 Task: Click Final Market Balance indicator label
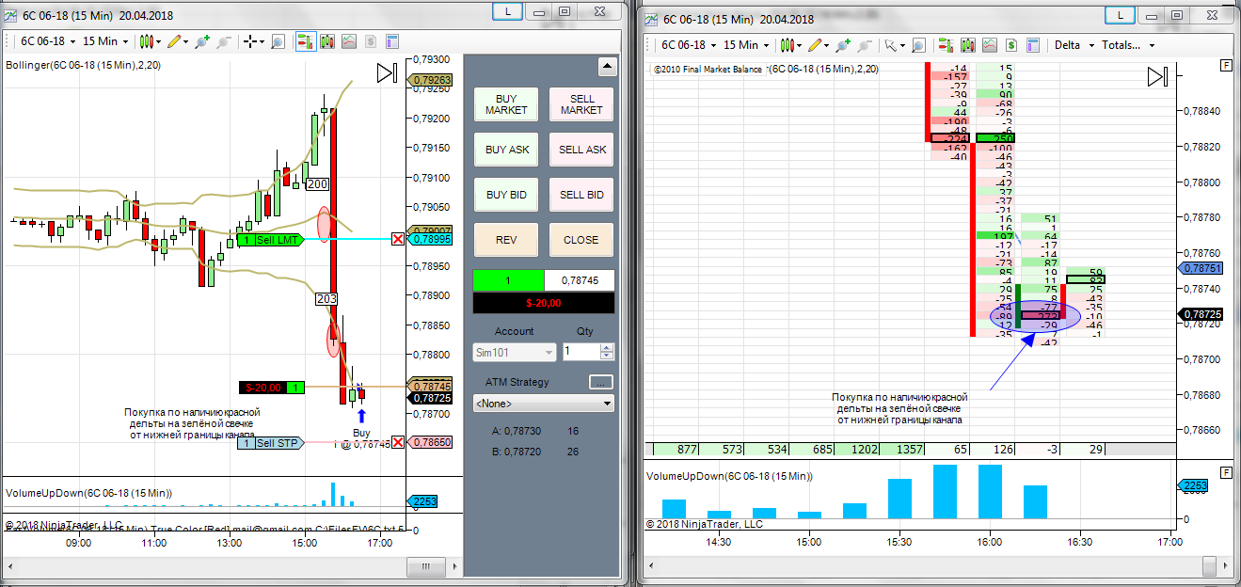(767, 70)
